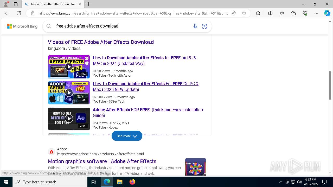Click the address bar URL
Viewport: 333px width, 187px height.
coord(133,13)
